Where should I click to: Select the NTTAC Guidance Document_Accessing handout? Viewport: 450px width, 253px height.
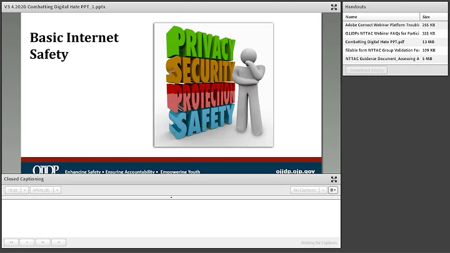pos(395,59)
